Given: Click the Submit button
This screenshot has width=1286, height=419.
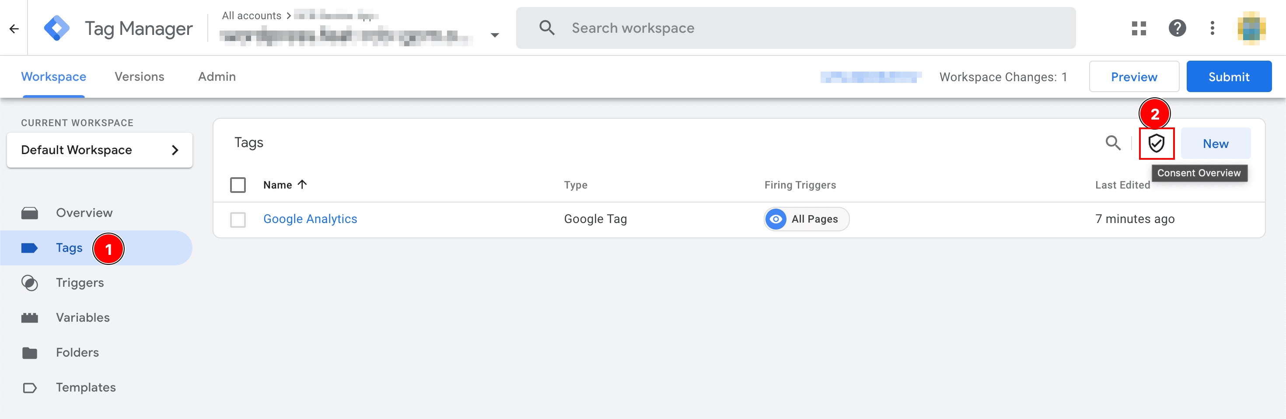Looking at the screenshot, I should click(x=1228, y=77).
